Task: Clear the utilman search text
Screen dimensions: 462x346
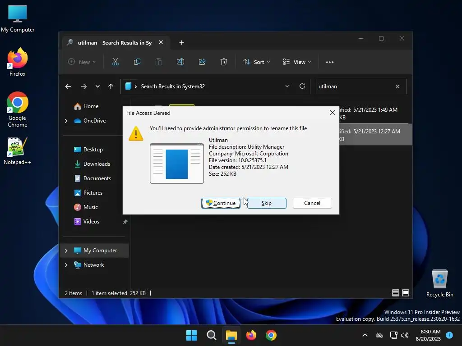Action: 397,86
